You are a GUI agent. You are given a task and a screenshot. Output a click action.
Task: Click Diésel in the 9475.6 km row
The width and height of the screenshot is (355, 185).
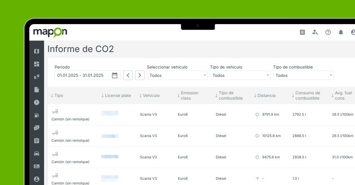pos(221,157)
